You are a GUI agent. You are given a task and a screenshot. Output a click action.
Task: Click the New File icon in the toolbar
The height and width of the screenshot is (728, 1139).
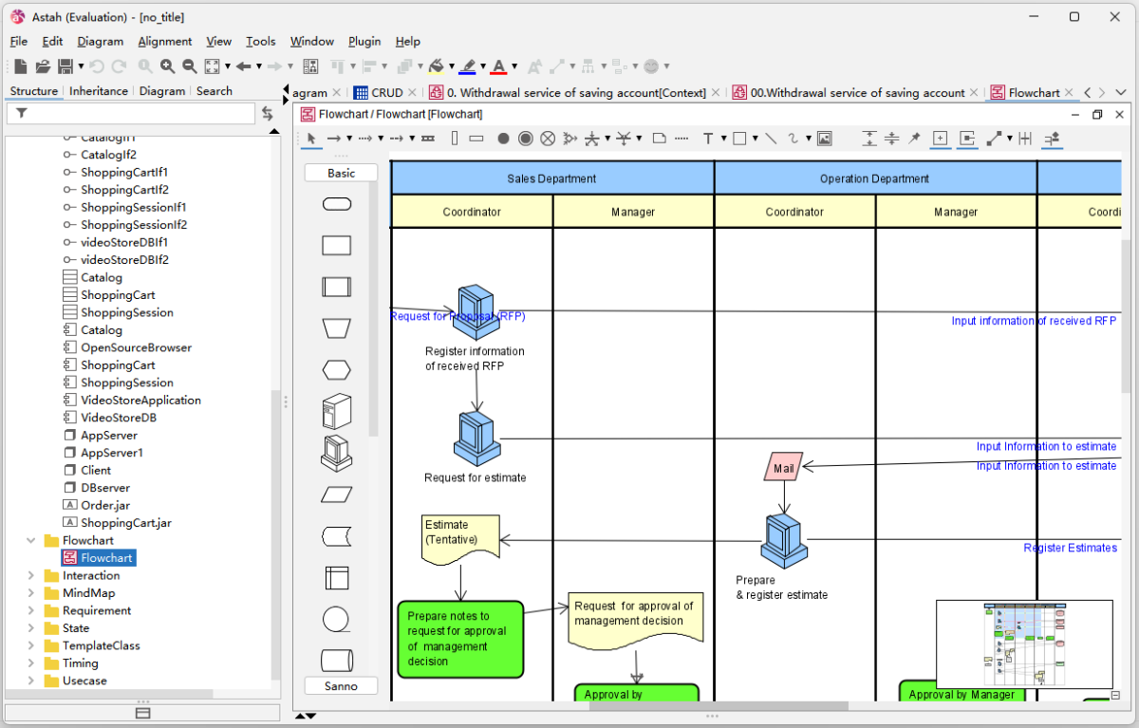point(20,66)
